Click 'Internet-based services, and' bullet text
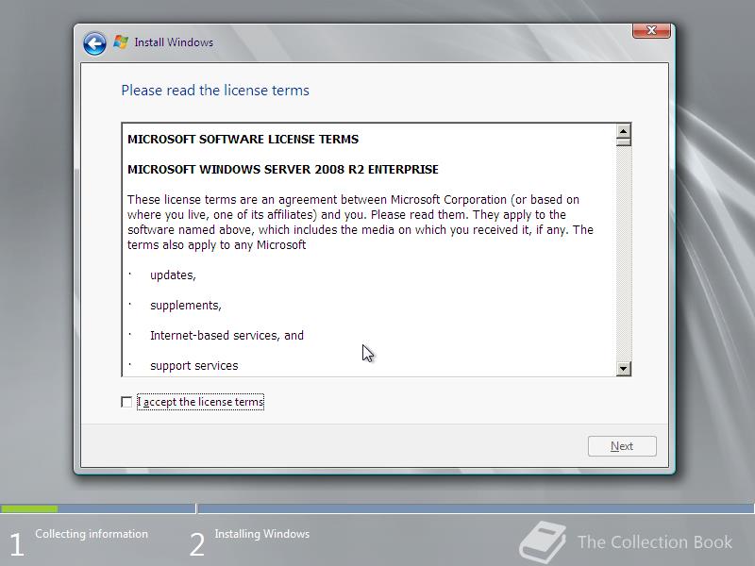755x566 pixels. click(226, 336)
